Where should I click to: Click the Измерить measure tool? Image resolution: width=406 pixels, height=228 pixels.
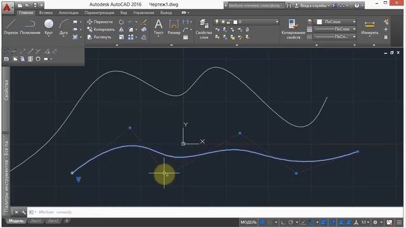tap(369, 27)
